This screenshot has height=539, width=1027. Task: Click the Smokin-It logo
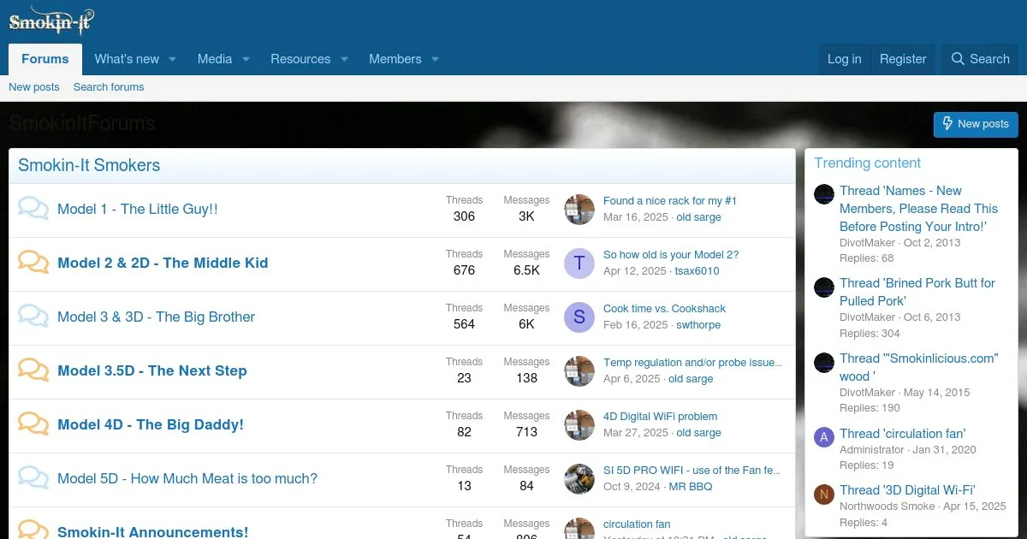(x=51, y=21)
